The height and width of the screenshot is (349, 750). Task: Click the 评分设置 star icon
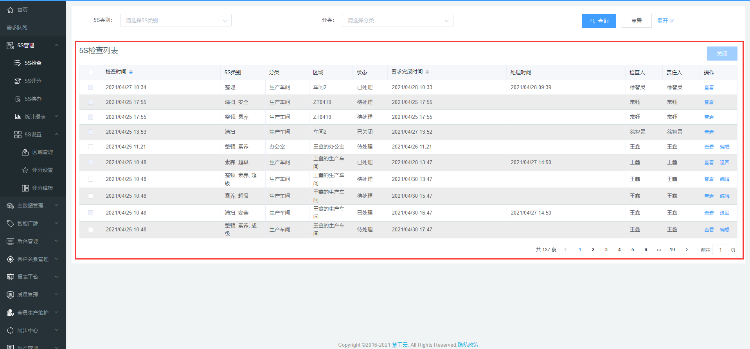coord(25,170)
